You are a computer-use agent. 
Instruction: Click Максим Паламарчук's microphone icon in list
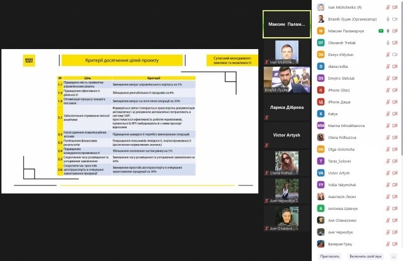click(388, 31)
